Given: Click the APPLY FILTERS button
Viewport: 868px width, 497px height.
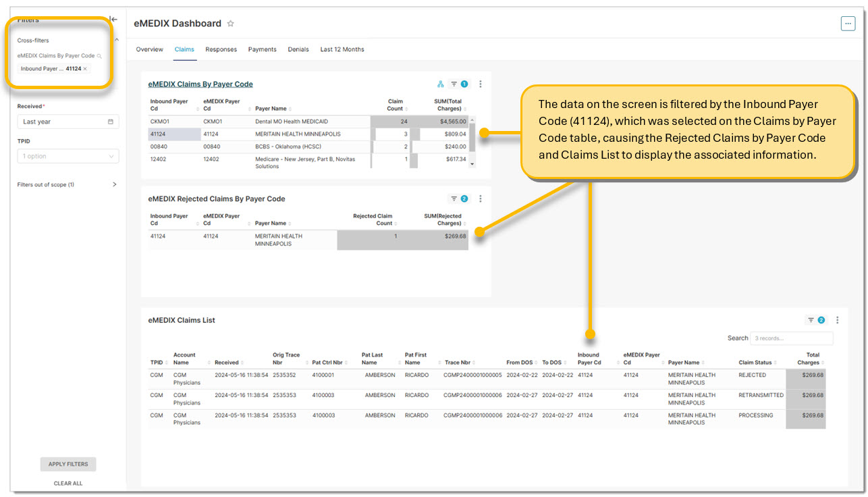Looking at the screenshot, I should (68, 464).
